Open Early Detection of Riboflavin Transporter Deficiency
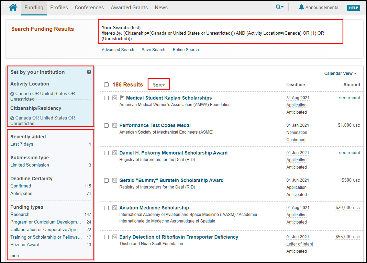The width and height of the screenshot is (367, 263). (x=179, y=237)
